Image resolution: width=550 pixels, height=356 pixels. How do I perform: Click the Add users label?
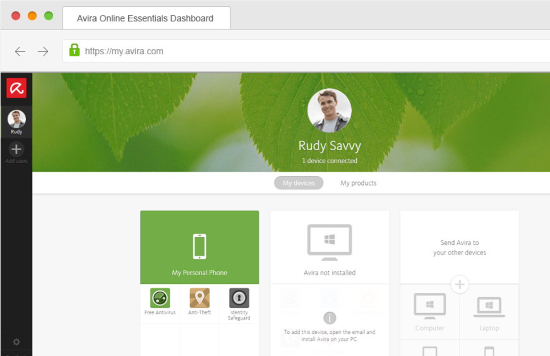(x=16, y=161)
